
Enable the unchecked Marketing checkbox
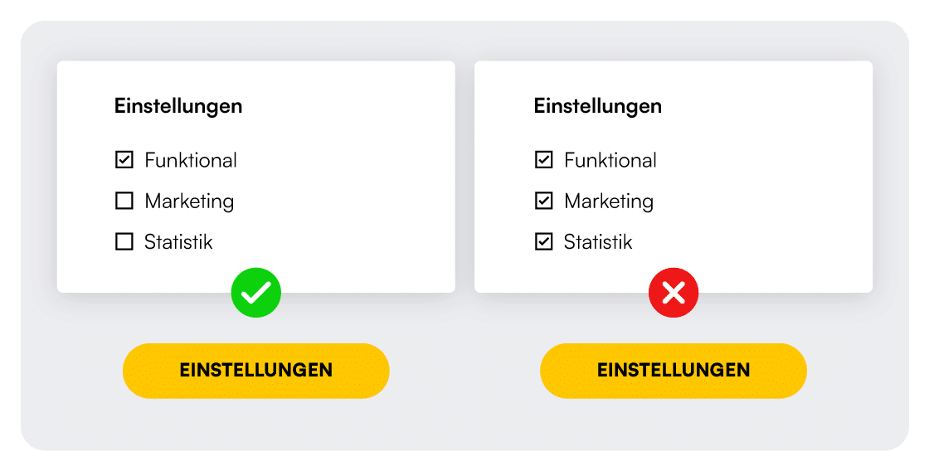click(124, 201)
